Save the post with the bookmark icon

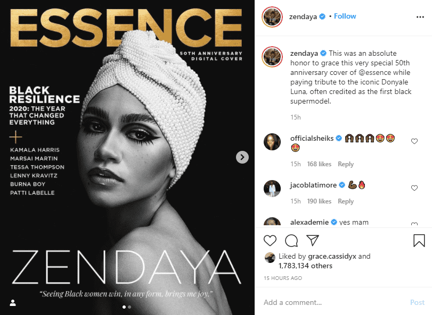419,241
